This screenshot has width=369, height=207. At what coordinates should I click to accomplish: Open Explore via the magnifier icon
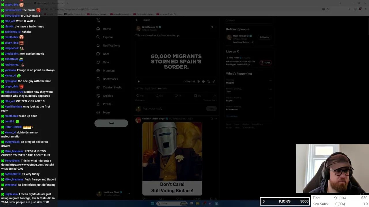click(x=98, y=37)
